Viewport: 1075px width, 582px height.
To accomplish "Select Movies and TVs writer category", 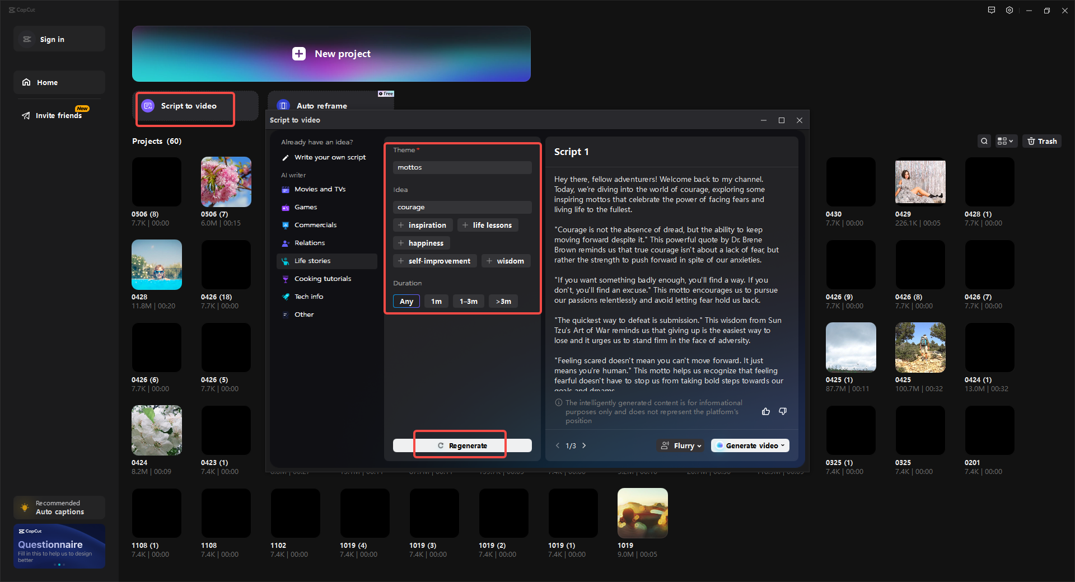I will pos(327,189).
